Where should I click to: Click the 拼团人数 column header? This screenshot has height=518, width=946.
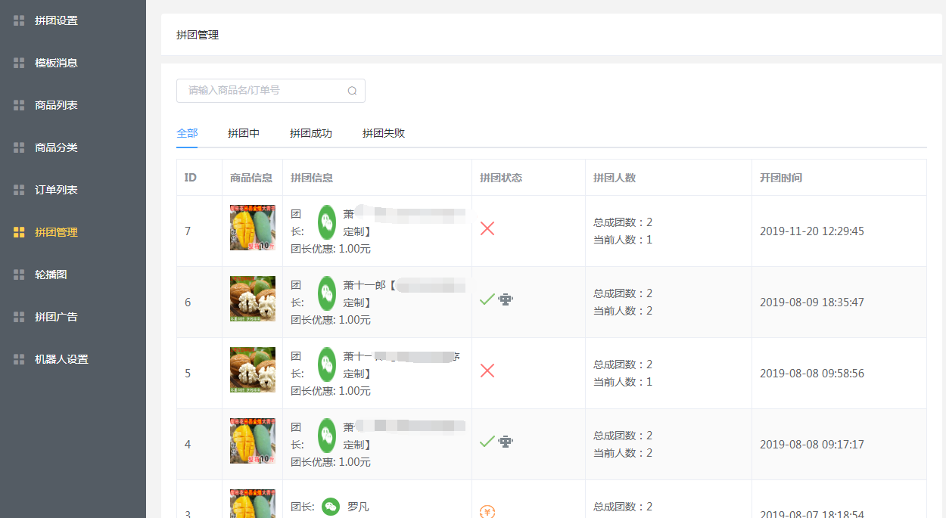[615, 178]
